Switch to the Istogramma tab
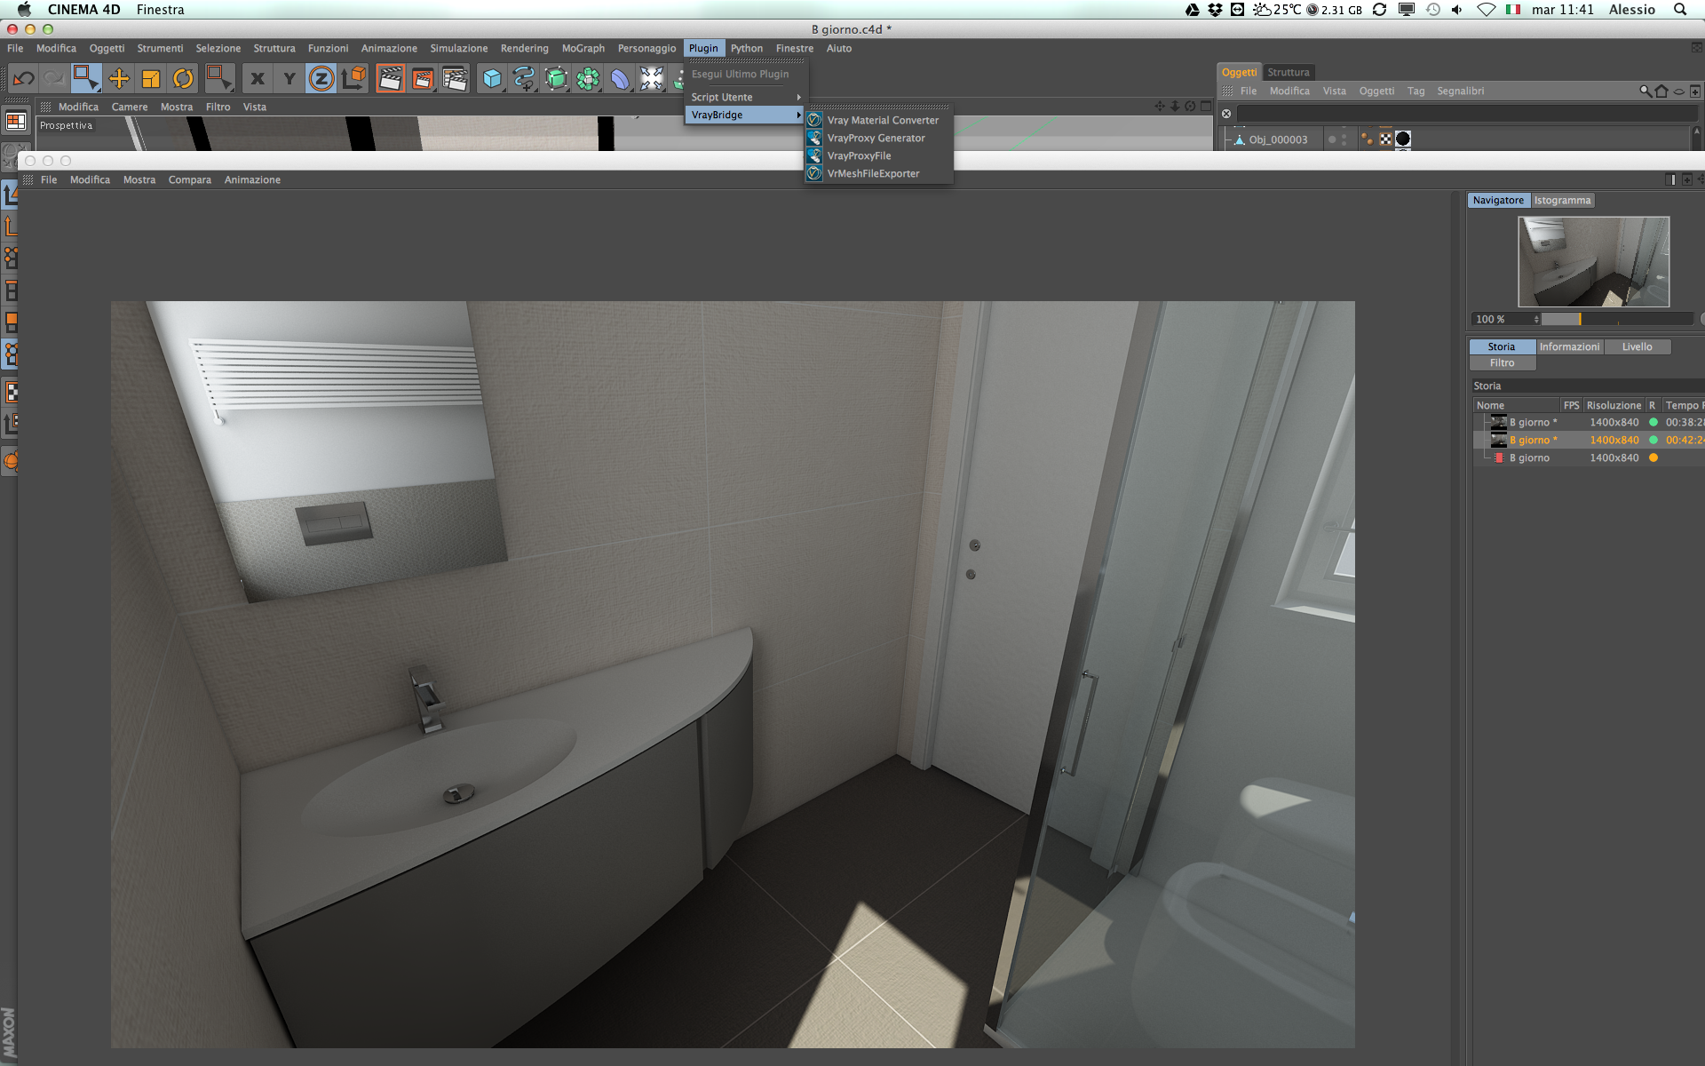The width and height of the screenshot is (1705, 1066). (x=1562, y=200)
